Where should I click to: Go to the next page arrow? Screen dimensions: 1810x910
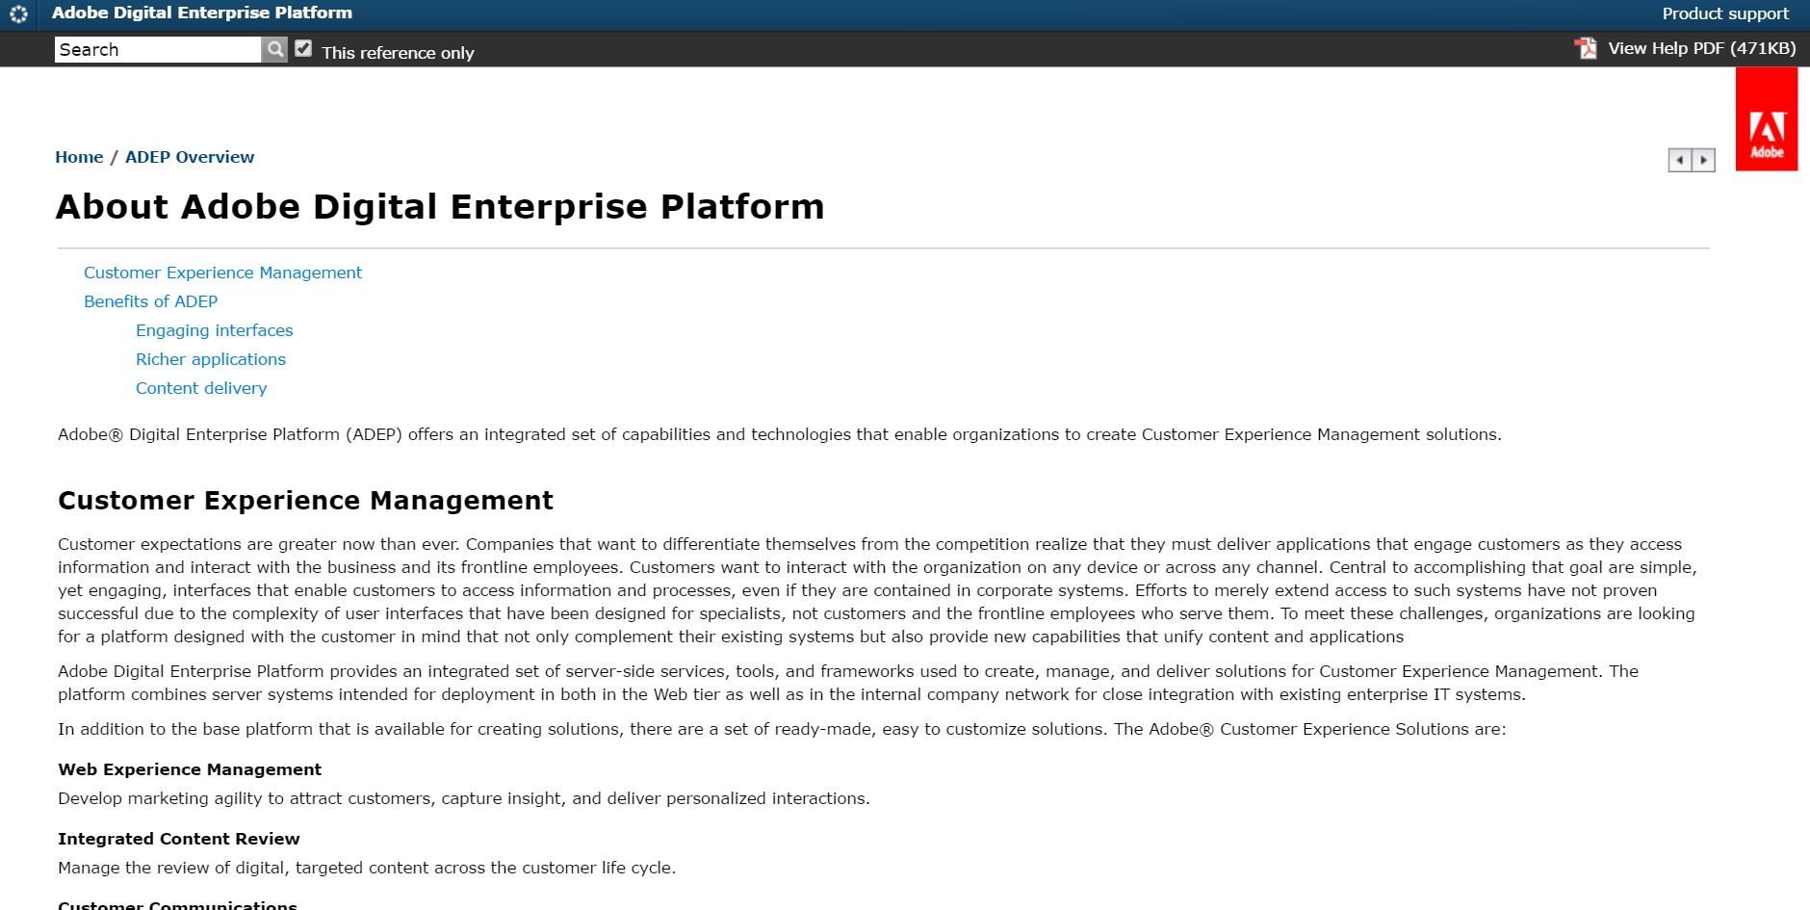(1704, 160)
